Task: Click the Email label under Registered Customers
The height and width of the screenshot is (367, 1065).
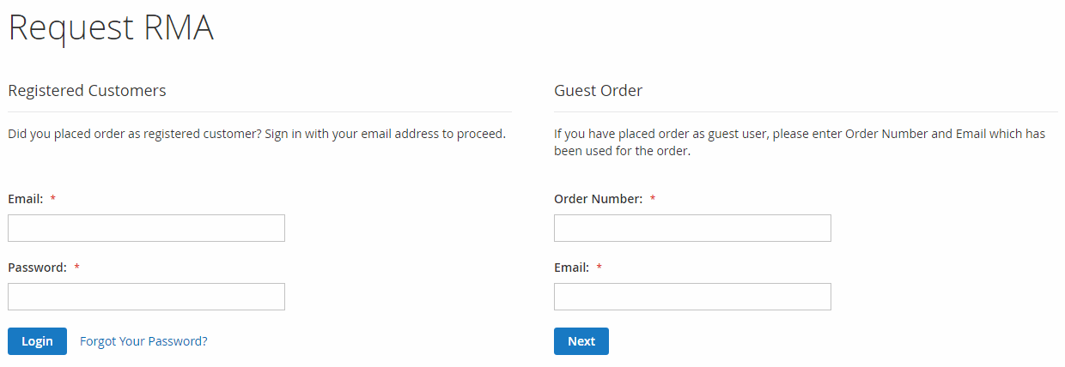Action: pos(25,199)
